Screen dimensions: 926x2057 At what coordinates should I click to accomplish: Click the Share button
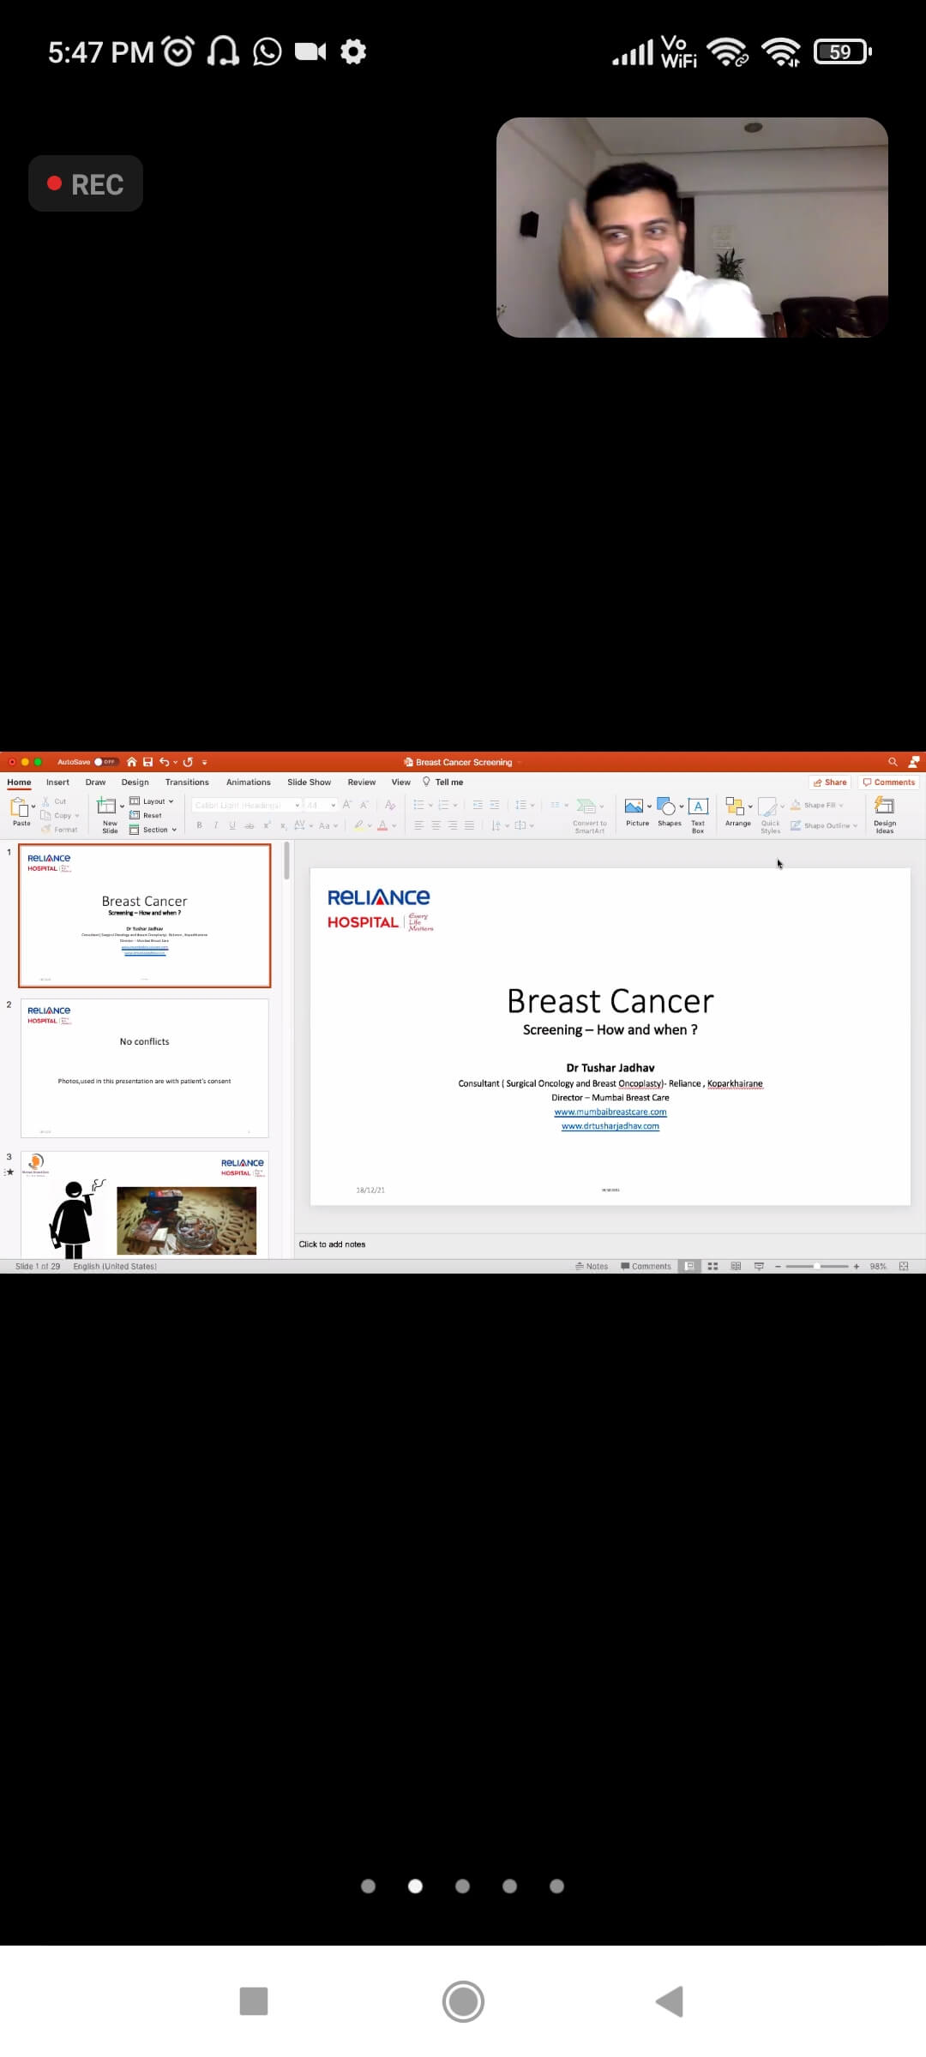pyautogui.click(x=829, y=782)
